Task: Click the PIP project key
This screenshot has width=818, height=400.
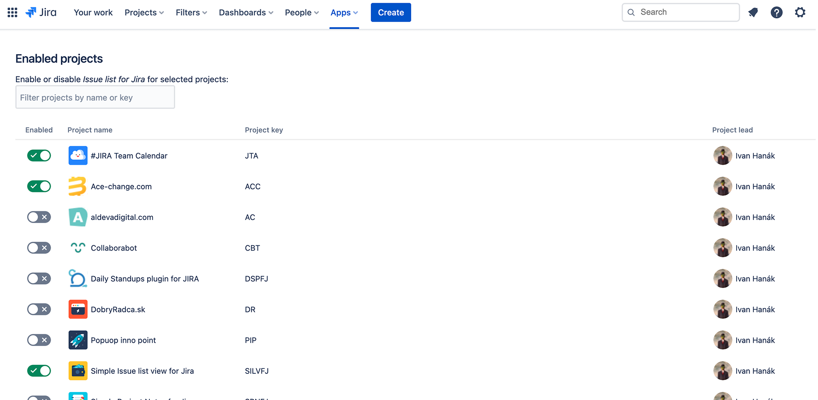Action: pos(251,340)
